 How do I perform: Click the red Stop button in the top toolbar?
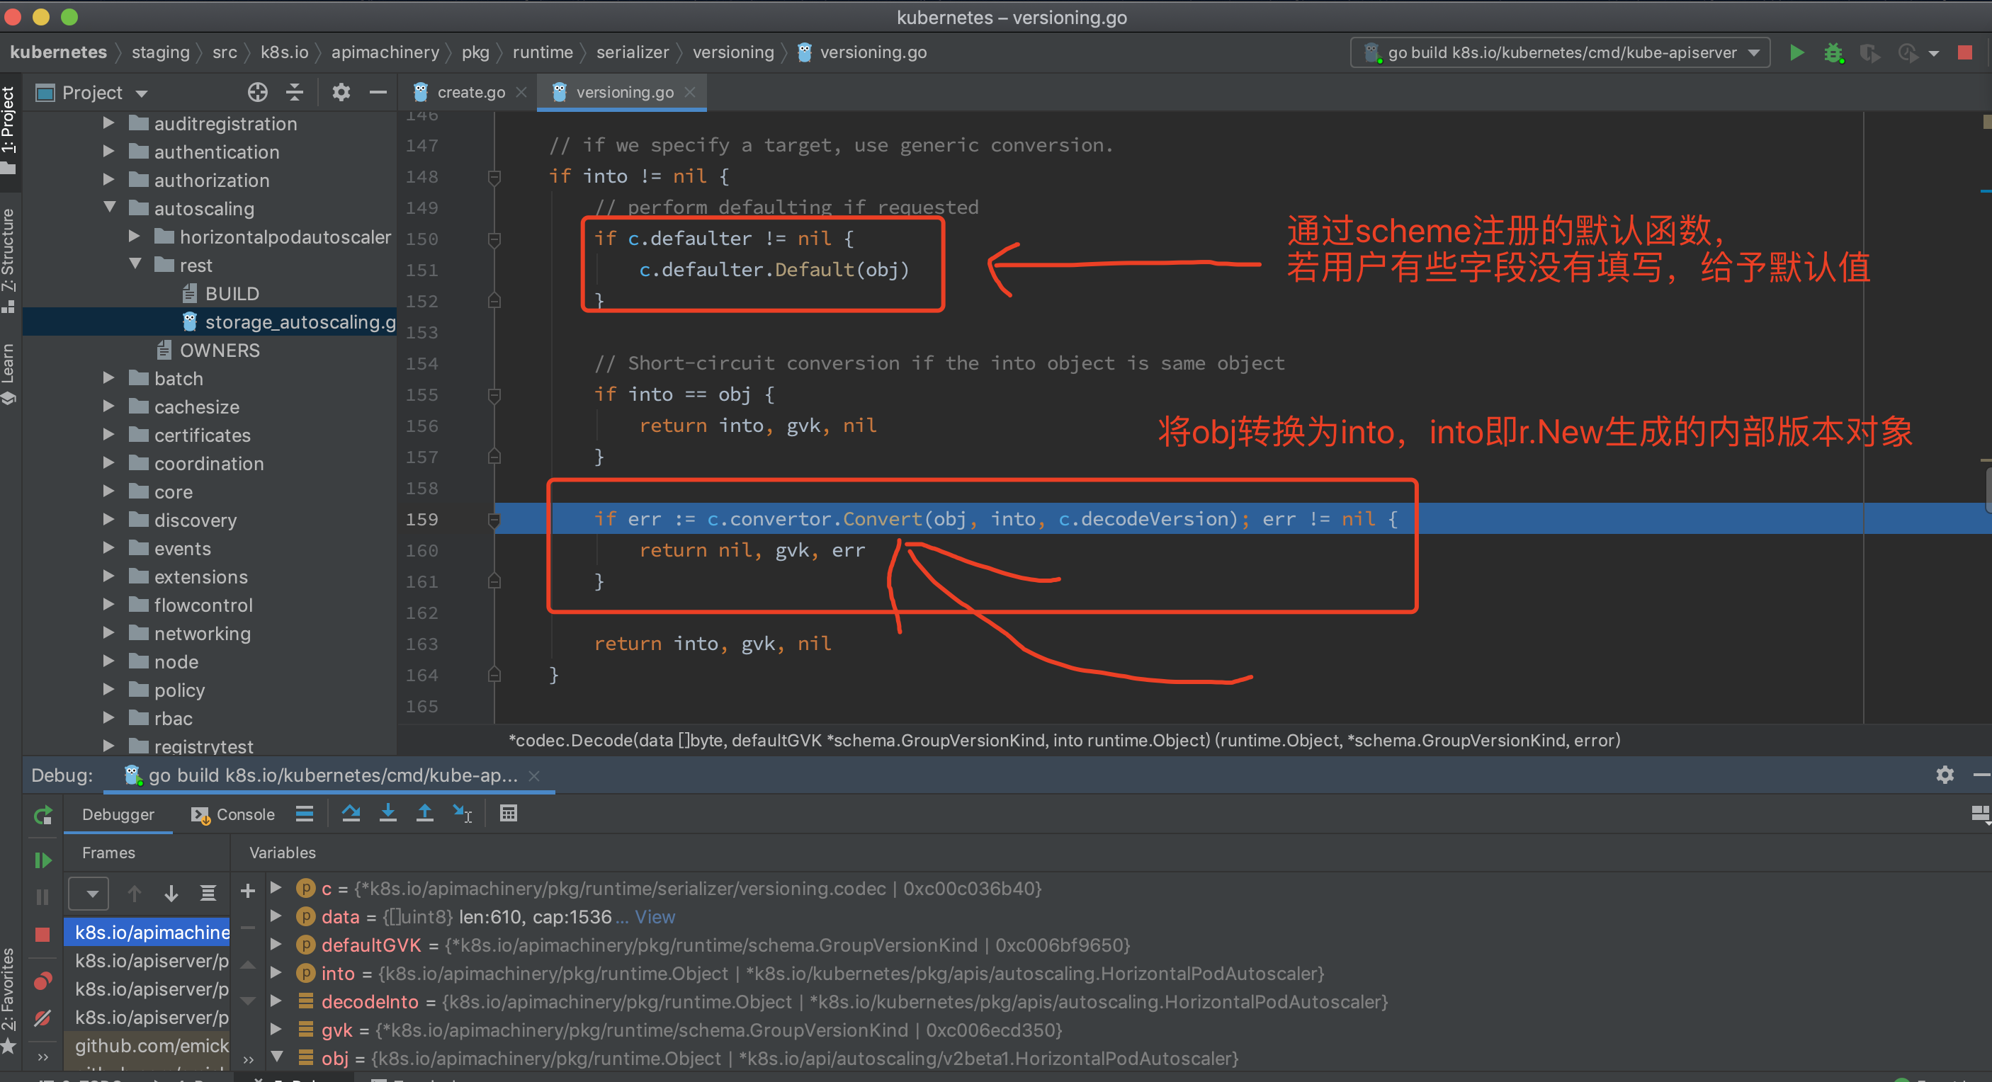pos(1964,52)
